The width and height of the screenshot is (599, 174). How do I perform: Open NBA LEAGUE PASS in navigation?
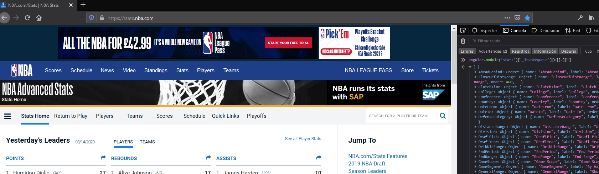click(x=368, y=70)
